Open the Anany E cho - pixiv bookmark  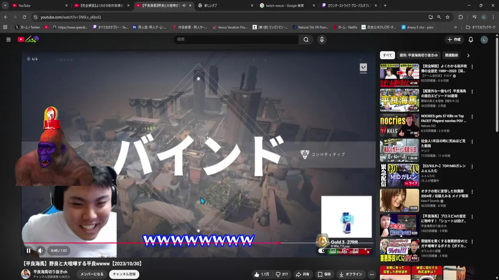tap(417, 27)
